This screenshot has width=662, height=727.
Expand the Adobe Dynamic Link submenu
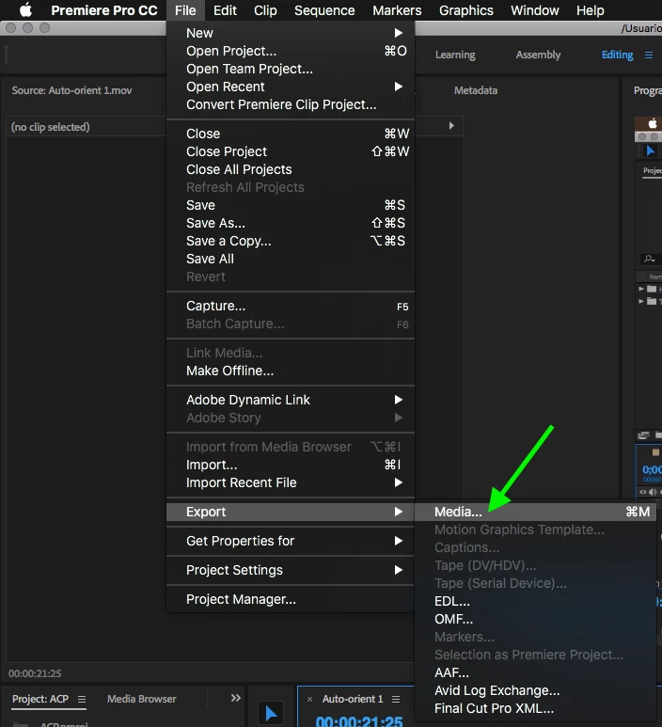point(291,400)
